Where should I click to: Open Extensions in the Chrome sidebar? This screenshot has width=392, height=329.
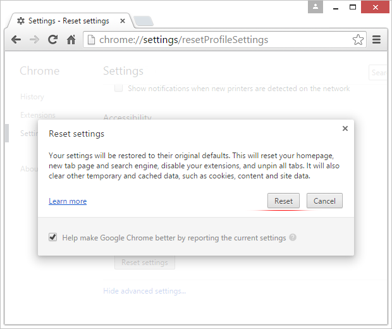(x=38, y=115)
